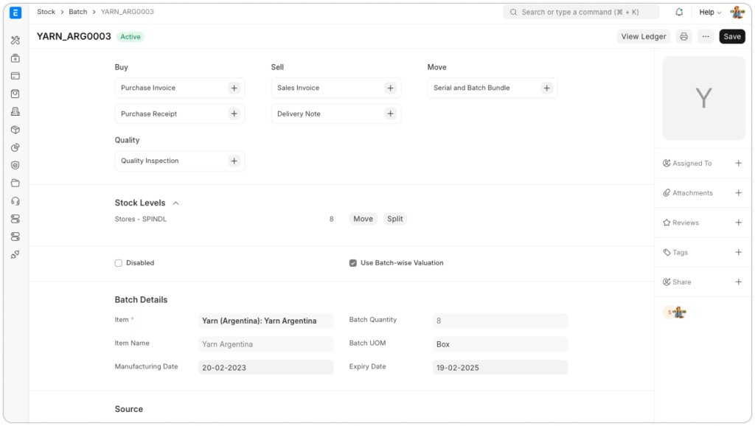Open the notifications bell
Viewport: 755px width, 426px height.
(x=679, y=13)
